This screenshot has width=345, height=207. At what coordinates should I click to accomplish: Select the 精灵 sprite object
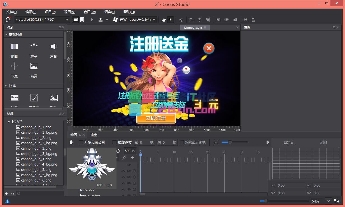(34, 70)
